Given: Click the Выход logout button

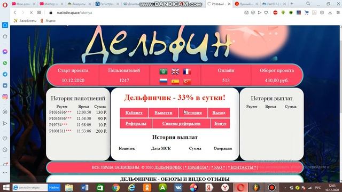Looking at the screenshot, I should point(219,113).
